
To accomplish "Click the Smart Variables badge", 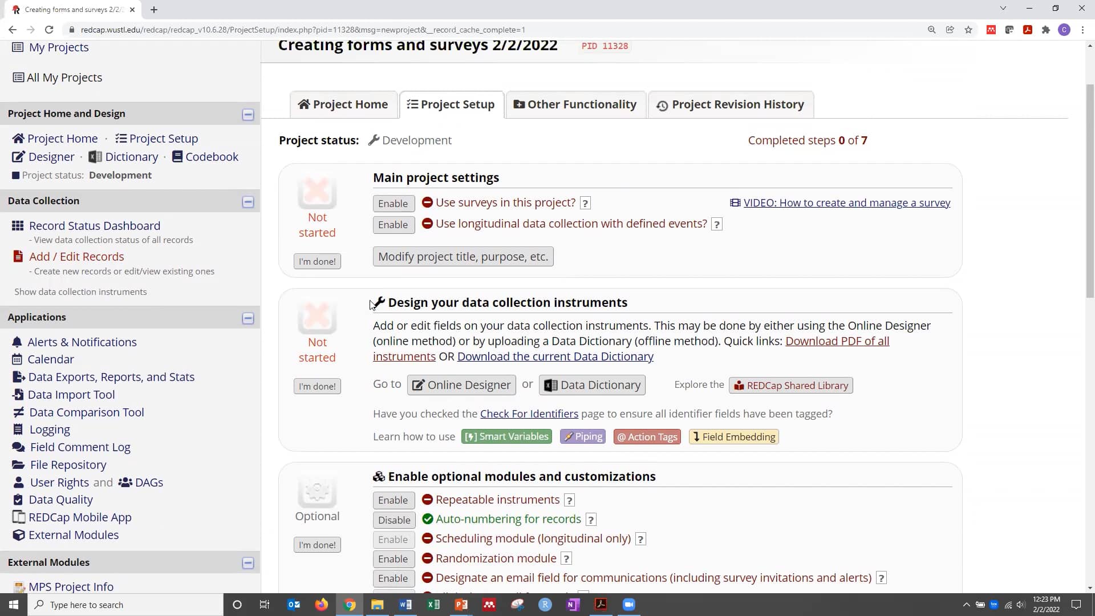I will tap(506, 436).
